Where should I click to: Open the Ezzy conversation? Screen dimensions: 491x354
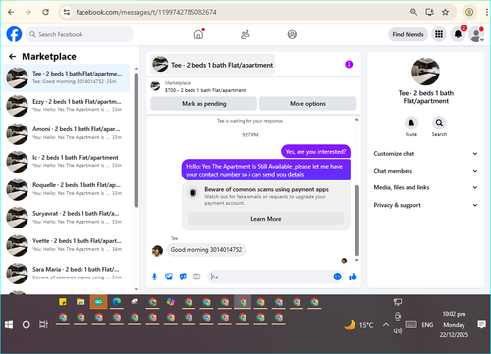pyautogui.click(x=67, y=106)
